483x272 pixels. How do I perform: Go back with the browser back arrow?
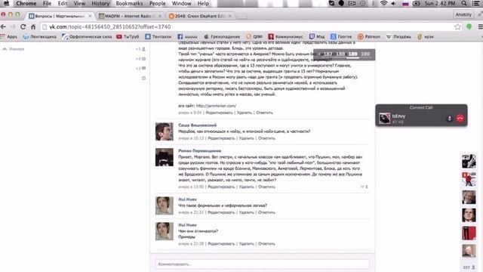(3, 27)
